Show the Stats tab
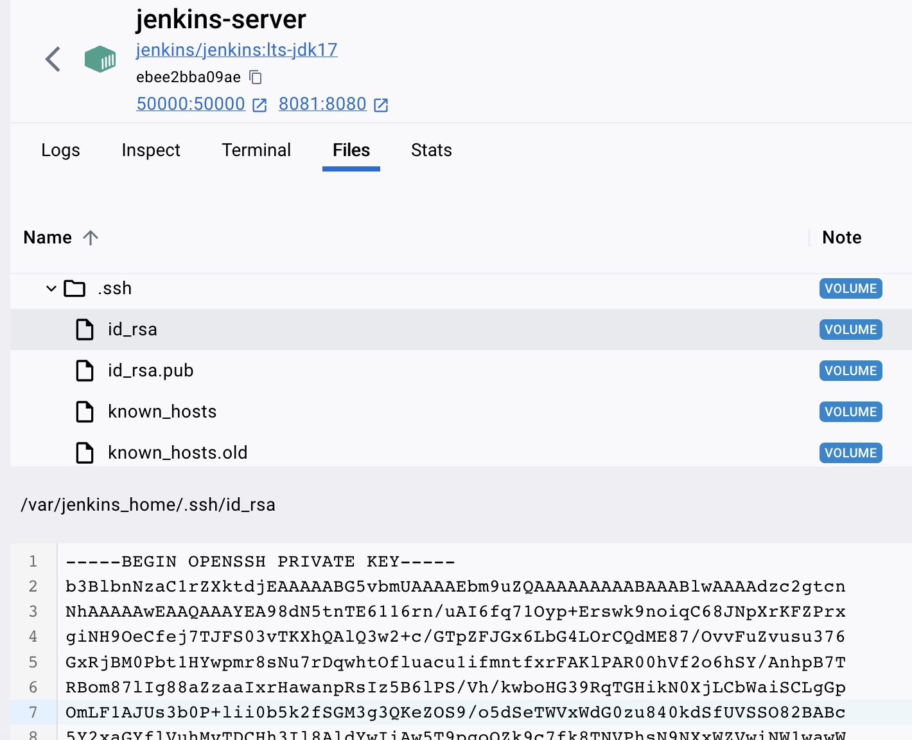Viewport: 912px width, 740px height. pyautogui.click(x=432, y=150)
